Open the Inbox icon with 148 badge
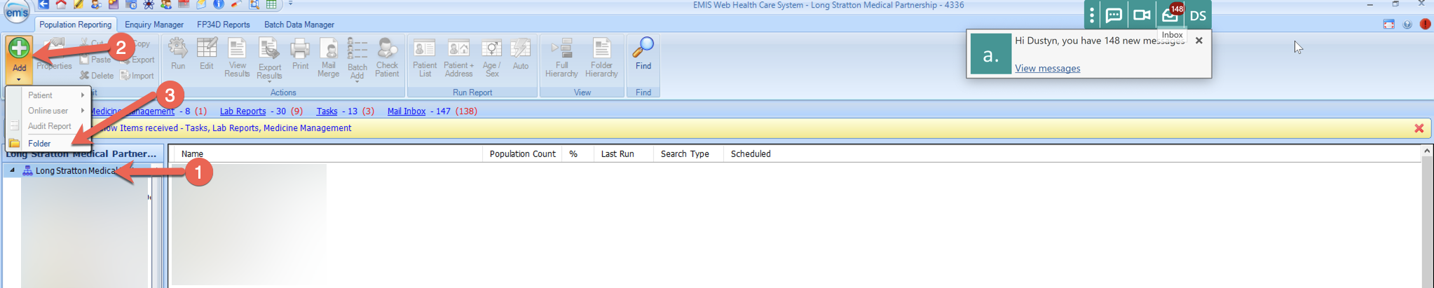 (1171, 14)
